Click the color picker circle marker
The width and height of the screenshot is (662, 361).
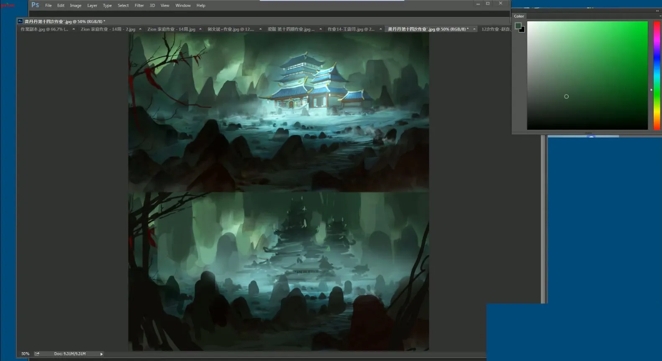coord(566,97)
